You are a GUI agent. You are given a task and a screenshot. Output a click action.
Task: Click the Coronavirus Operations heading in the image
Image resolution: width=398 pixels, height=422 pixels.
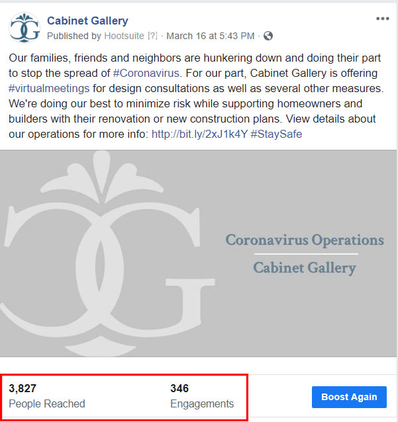click(305, 240)
